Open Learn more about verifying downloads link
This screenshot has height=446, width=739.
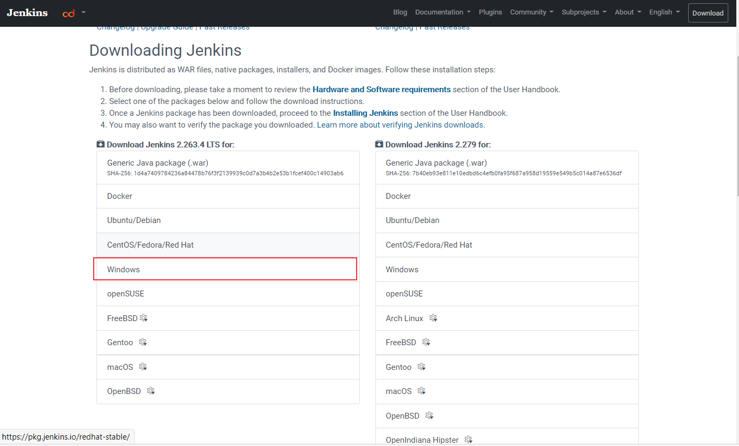click(x=401, y=125)
